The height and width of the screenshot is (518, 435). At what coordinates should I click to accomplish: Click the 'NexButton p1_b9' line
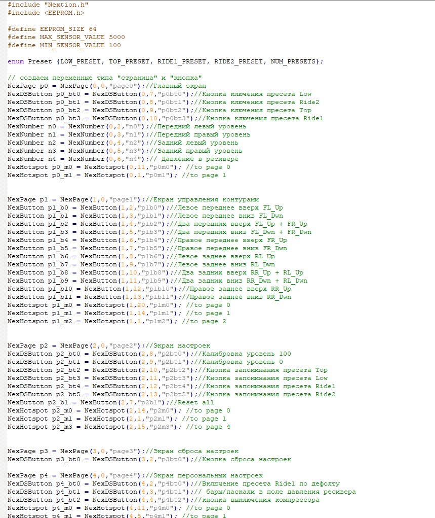tap(157, 281)
